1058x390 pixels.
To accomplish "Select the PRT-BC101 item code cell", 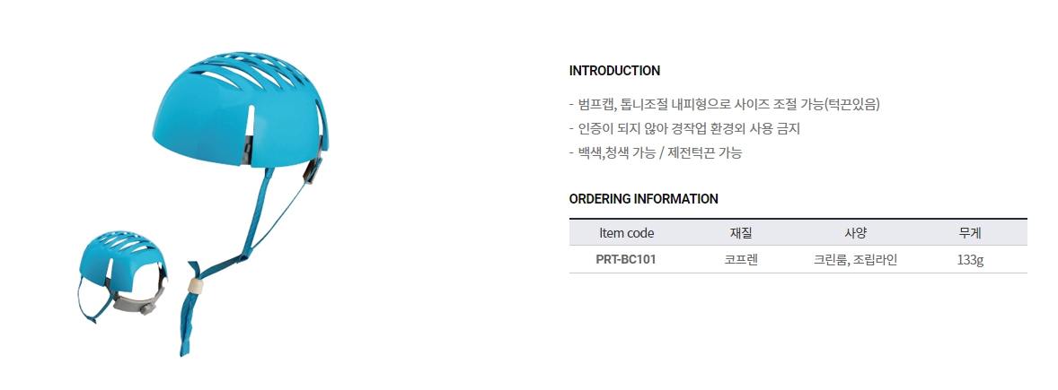I will click(626, 260).
